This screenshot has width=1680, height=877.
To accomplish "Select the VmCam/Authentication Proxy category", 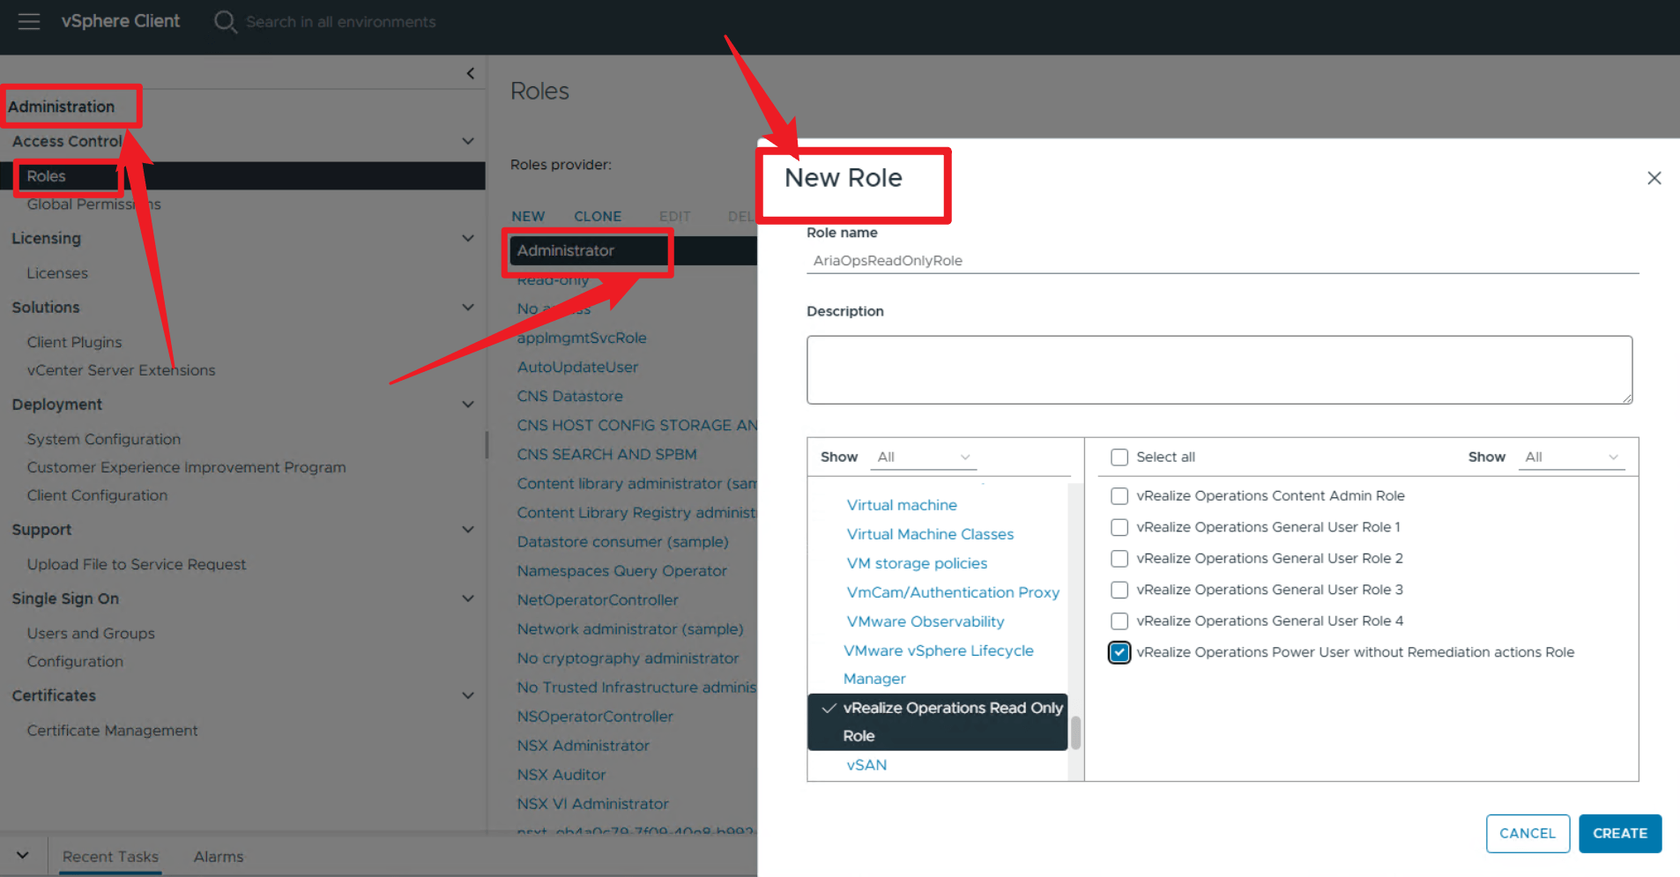I will pos(953,592).
